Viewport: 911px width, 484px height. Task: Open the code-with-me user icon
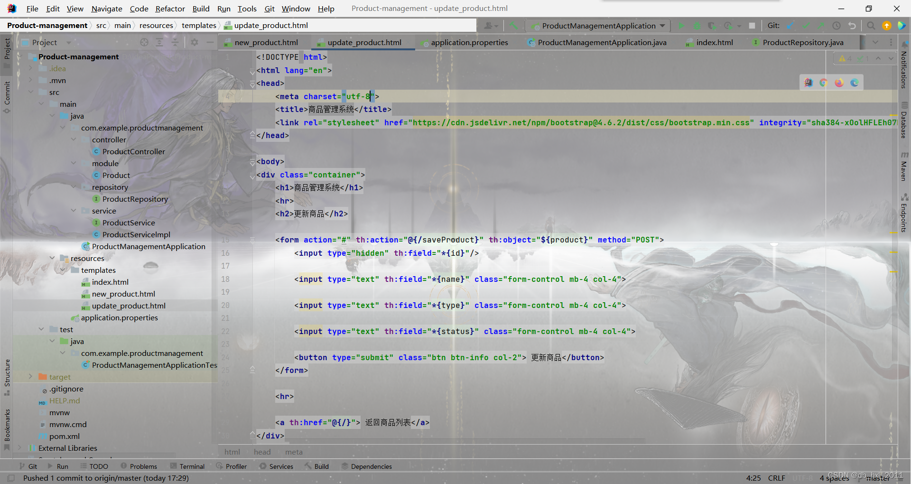tap(490, 26)
